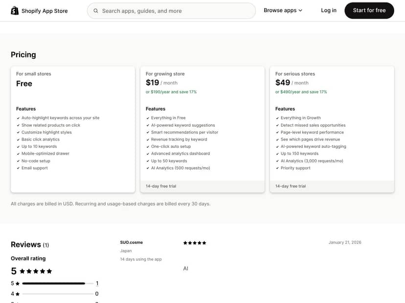Click the star icon beside the 5-rating bar
This screenshot has width=405, height=303.
(18, 283)
